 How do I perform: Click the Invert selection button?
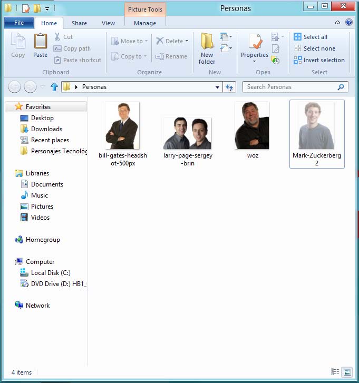(319, 60)
